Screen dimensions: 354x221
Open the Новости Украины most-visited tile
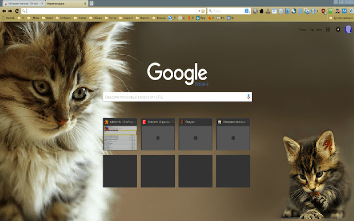click(x=158, y=134)
